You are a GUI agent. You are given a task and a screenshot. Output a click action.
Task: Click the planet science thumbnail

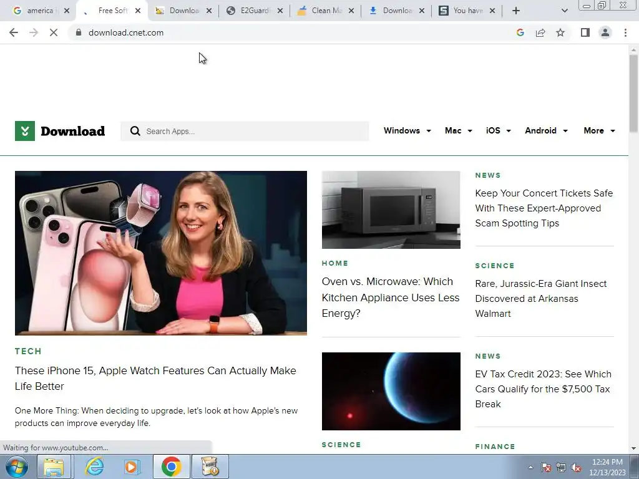pyautogui.click(x=391, y=391)
